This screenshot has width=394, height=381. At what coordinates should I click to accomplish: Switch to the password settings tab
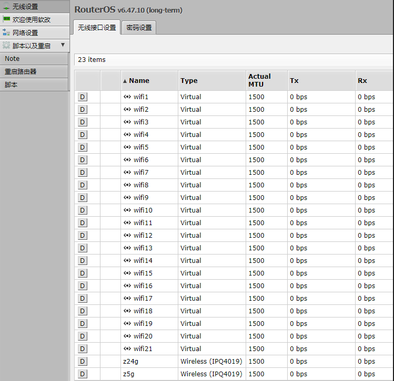pos(139,28)
